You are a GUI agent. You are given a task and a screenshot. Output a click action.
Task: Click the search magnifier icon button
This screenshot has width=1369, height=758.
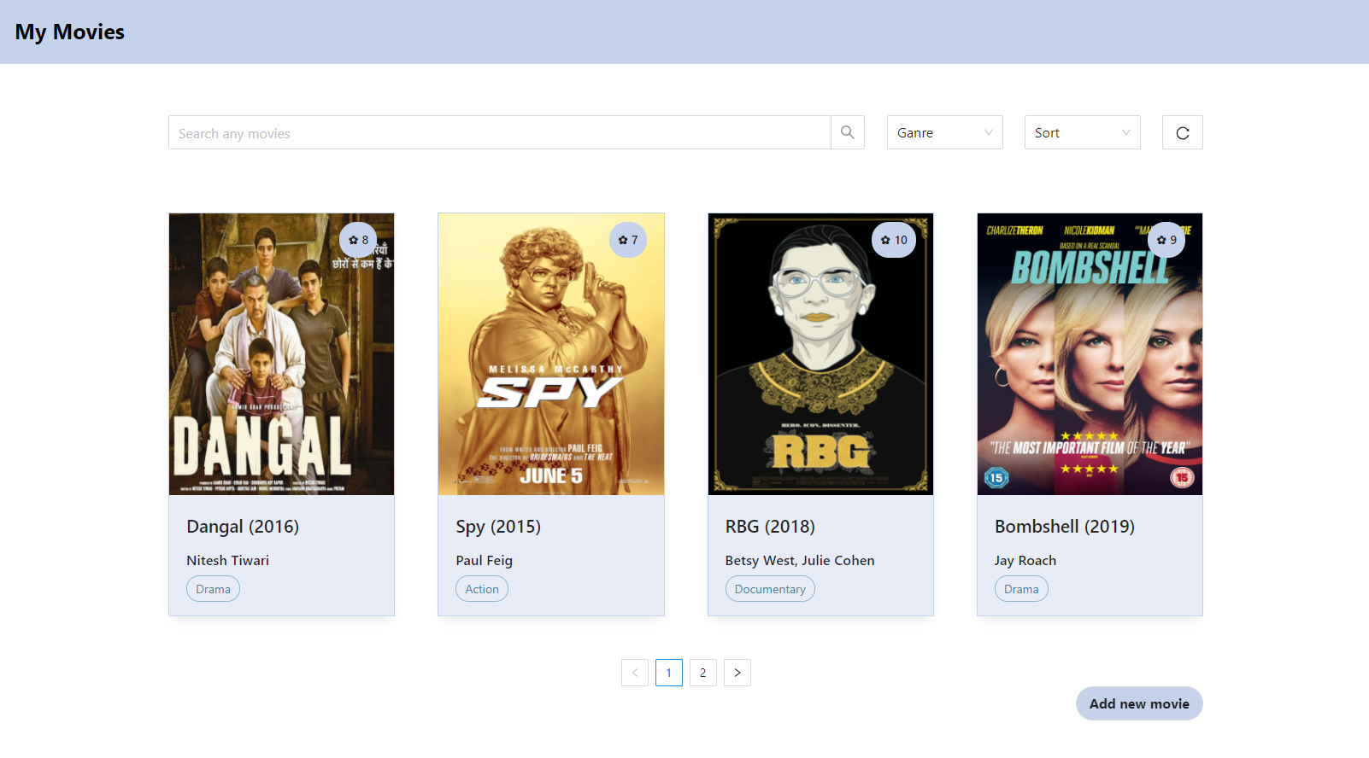coord(847,132)
